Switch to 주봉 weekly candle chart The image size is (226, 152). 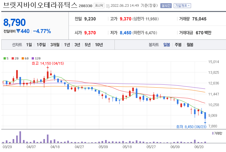point(178,45)
